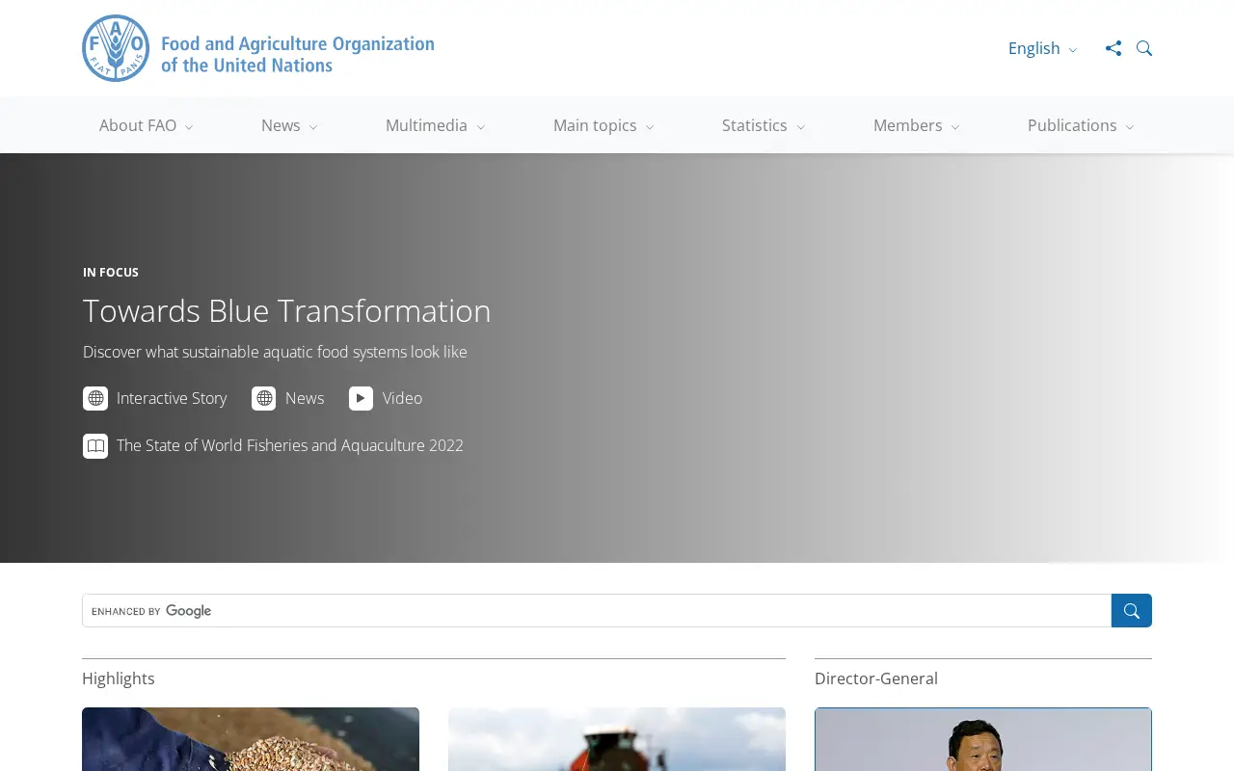Expand the Main topics menu
This screenshot has height=771, width=1234.
pos(604,125)
